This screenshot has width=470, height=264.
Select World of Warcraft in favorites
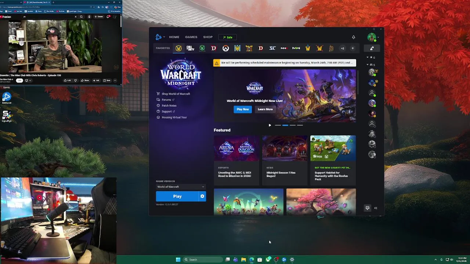(178, 48)
